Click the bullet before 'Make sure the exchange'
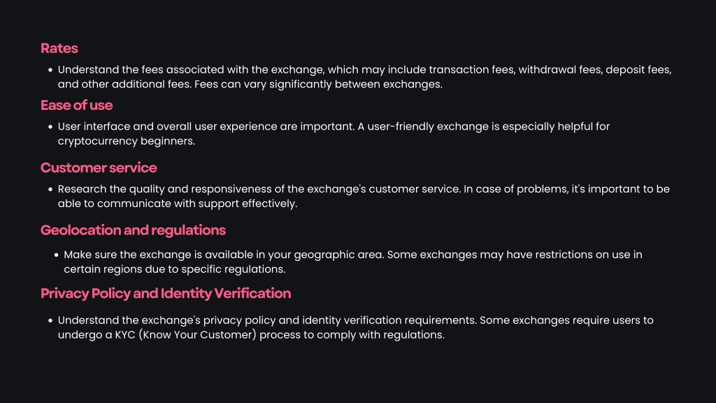Viewport: 716px width, 403px height. coord(56,255)
